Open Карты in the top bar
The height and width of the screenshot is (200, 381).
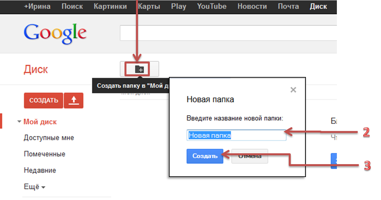[x=149, y=6]
